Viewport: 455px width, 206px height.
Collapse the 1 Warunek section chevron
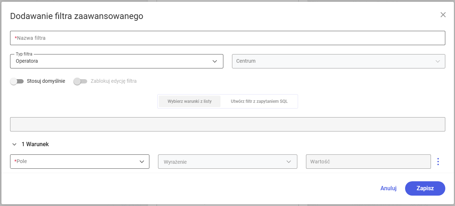point(14,144)
